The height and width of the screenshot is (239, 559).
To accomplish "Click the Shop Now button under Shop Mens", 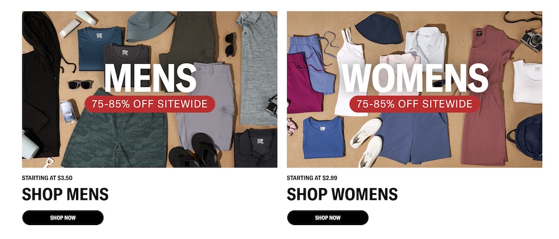I will pos(63,218).
